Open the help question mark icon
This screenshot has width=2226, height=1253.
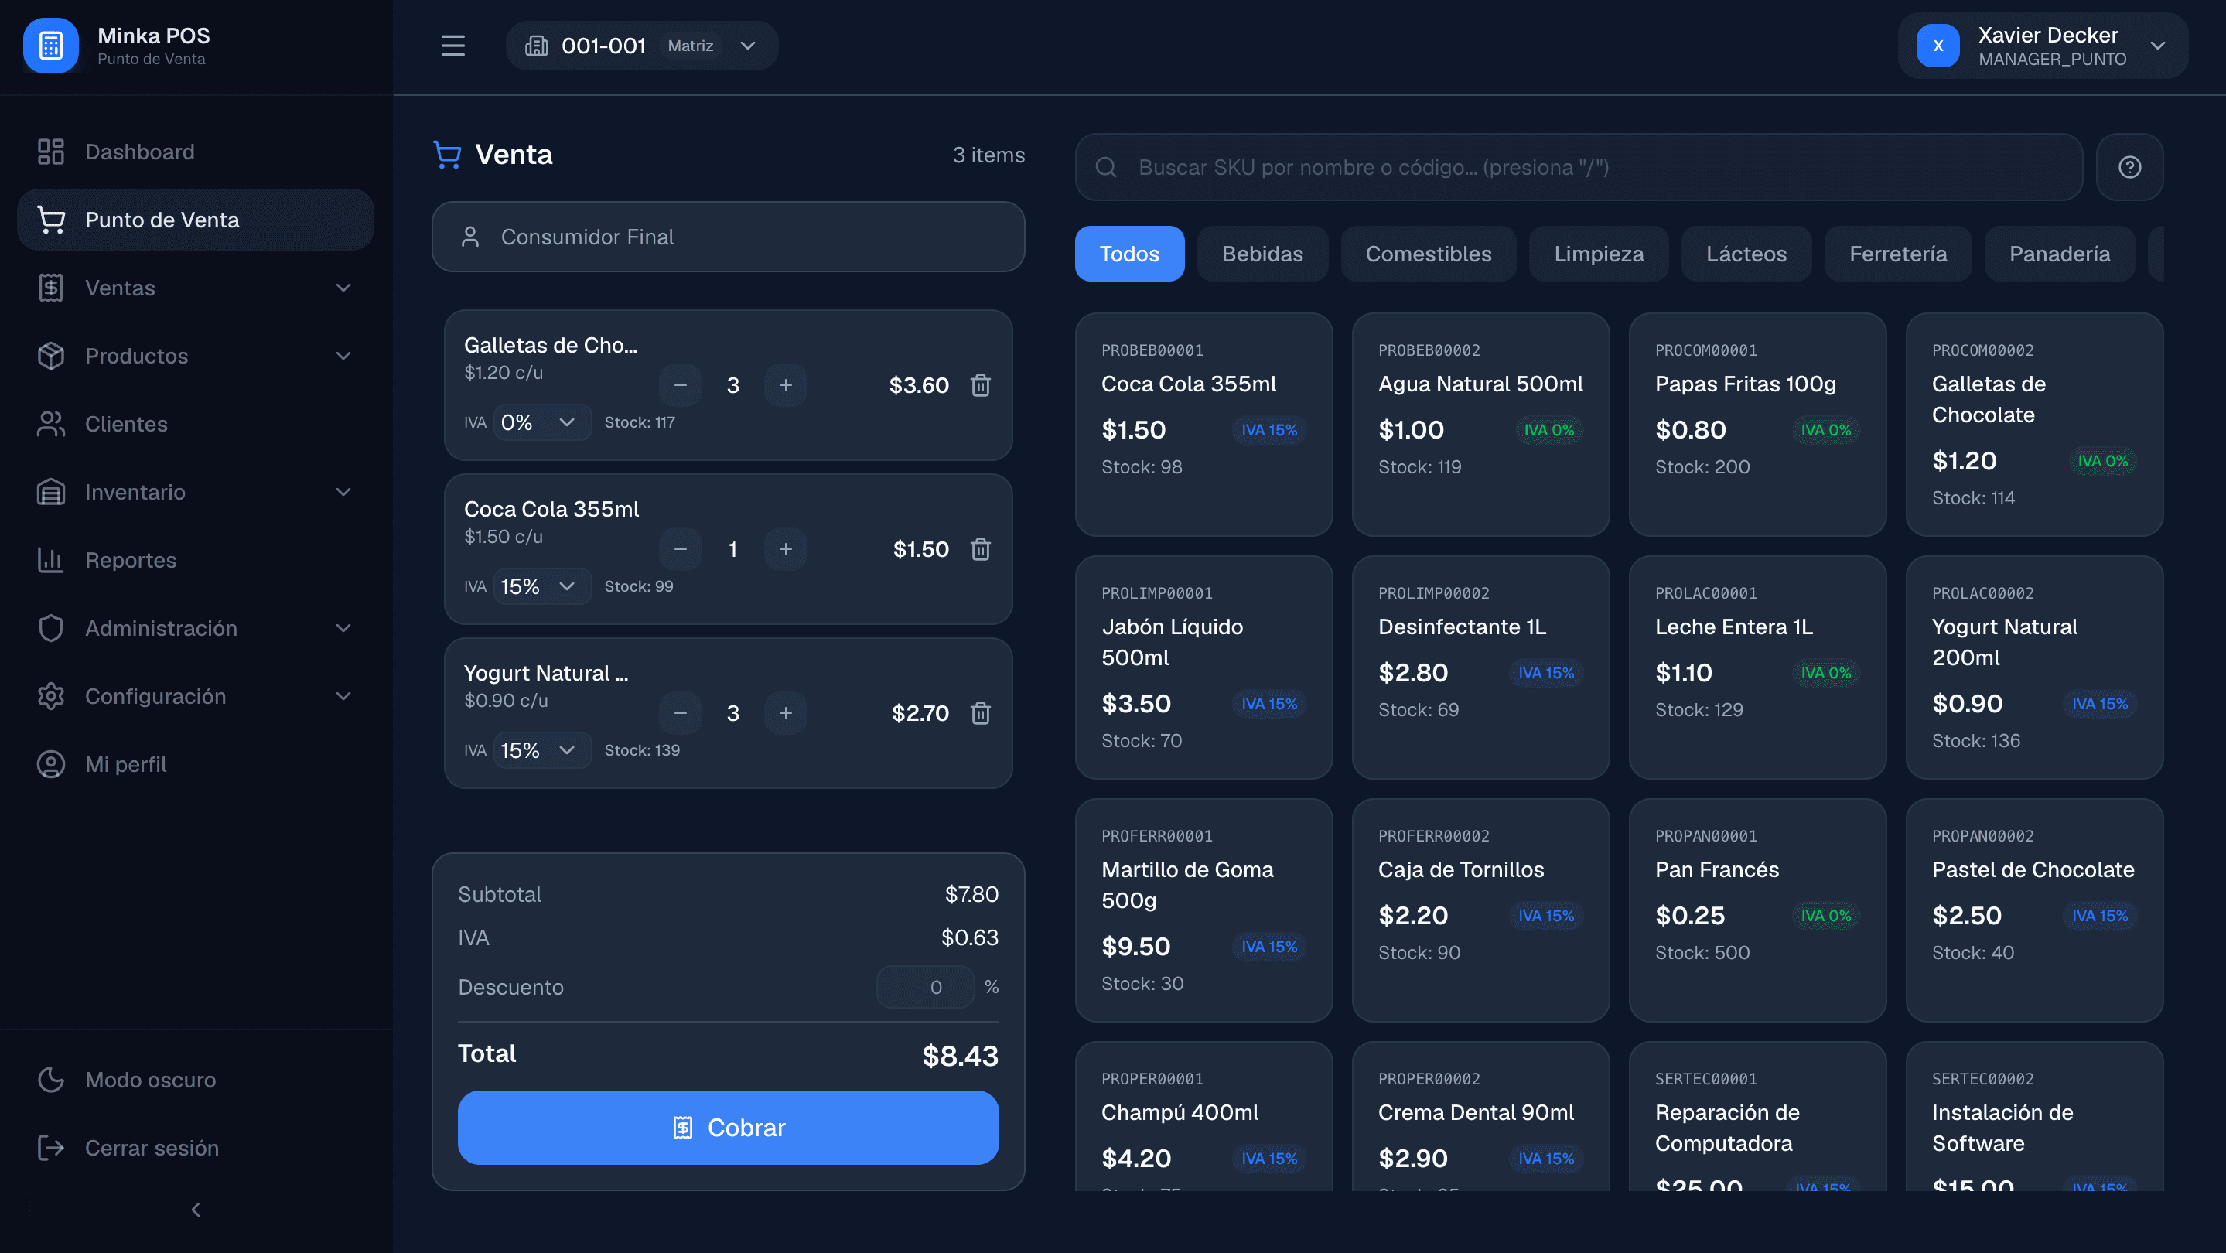pos(2129,168)
